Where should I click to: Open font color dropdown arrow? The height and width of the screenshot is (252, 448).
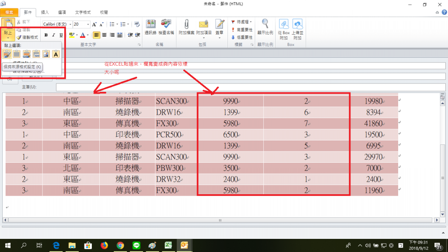coord(87,35)
